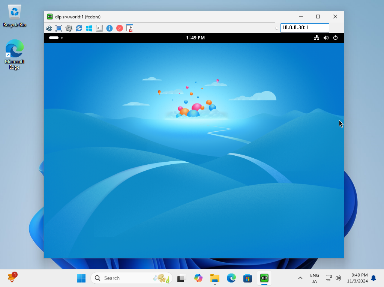Screen dimensions: 384x287
Task: Click the connection options icon in UltraVNC toolbar
Action: pyautogui.click(x=49, y=28)
